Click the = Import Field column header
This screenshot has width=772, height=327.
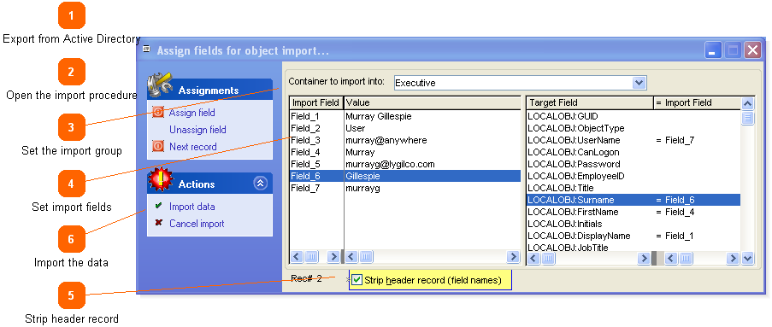coord(697,102)
